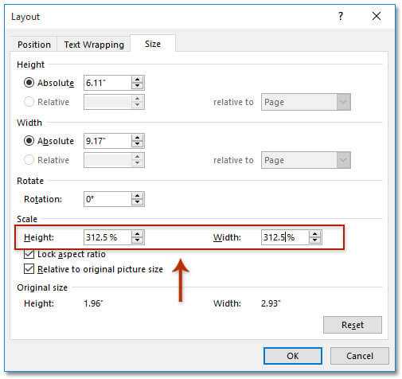The height and width of the screenshot is (379, 402).
Task: Toggle the Lock aspect ratio checkbox
Action: [29, 254]
